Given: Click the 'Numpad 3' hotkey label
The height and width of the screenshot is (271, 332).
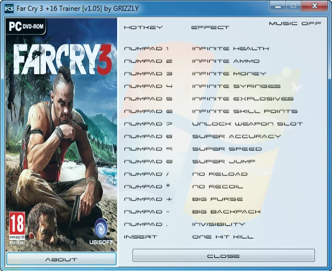Looking at the screenshot, I should click(148, 73).
